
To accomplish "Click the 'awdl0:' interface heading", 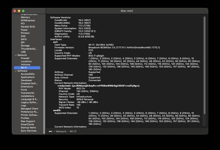I will click(x=57, y=110).
